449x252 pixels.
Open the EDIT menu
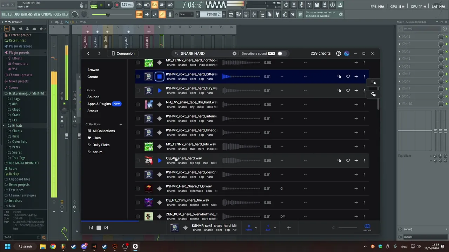(x=11, y=14)
